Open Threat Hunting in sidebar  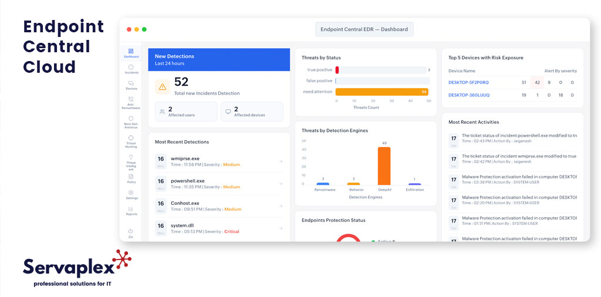tap(131, 142)
